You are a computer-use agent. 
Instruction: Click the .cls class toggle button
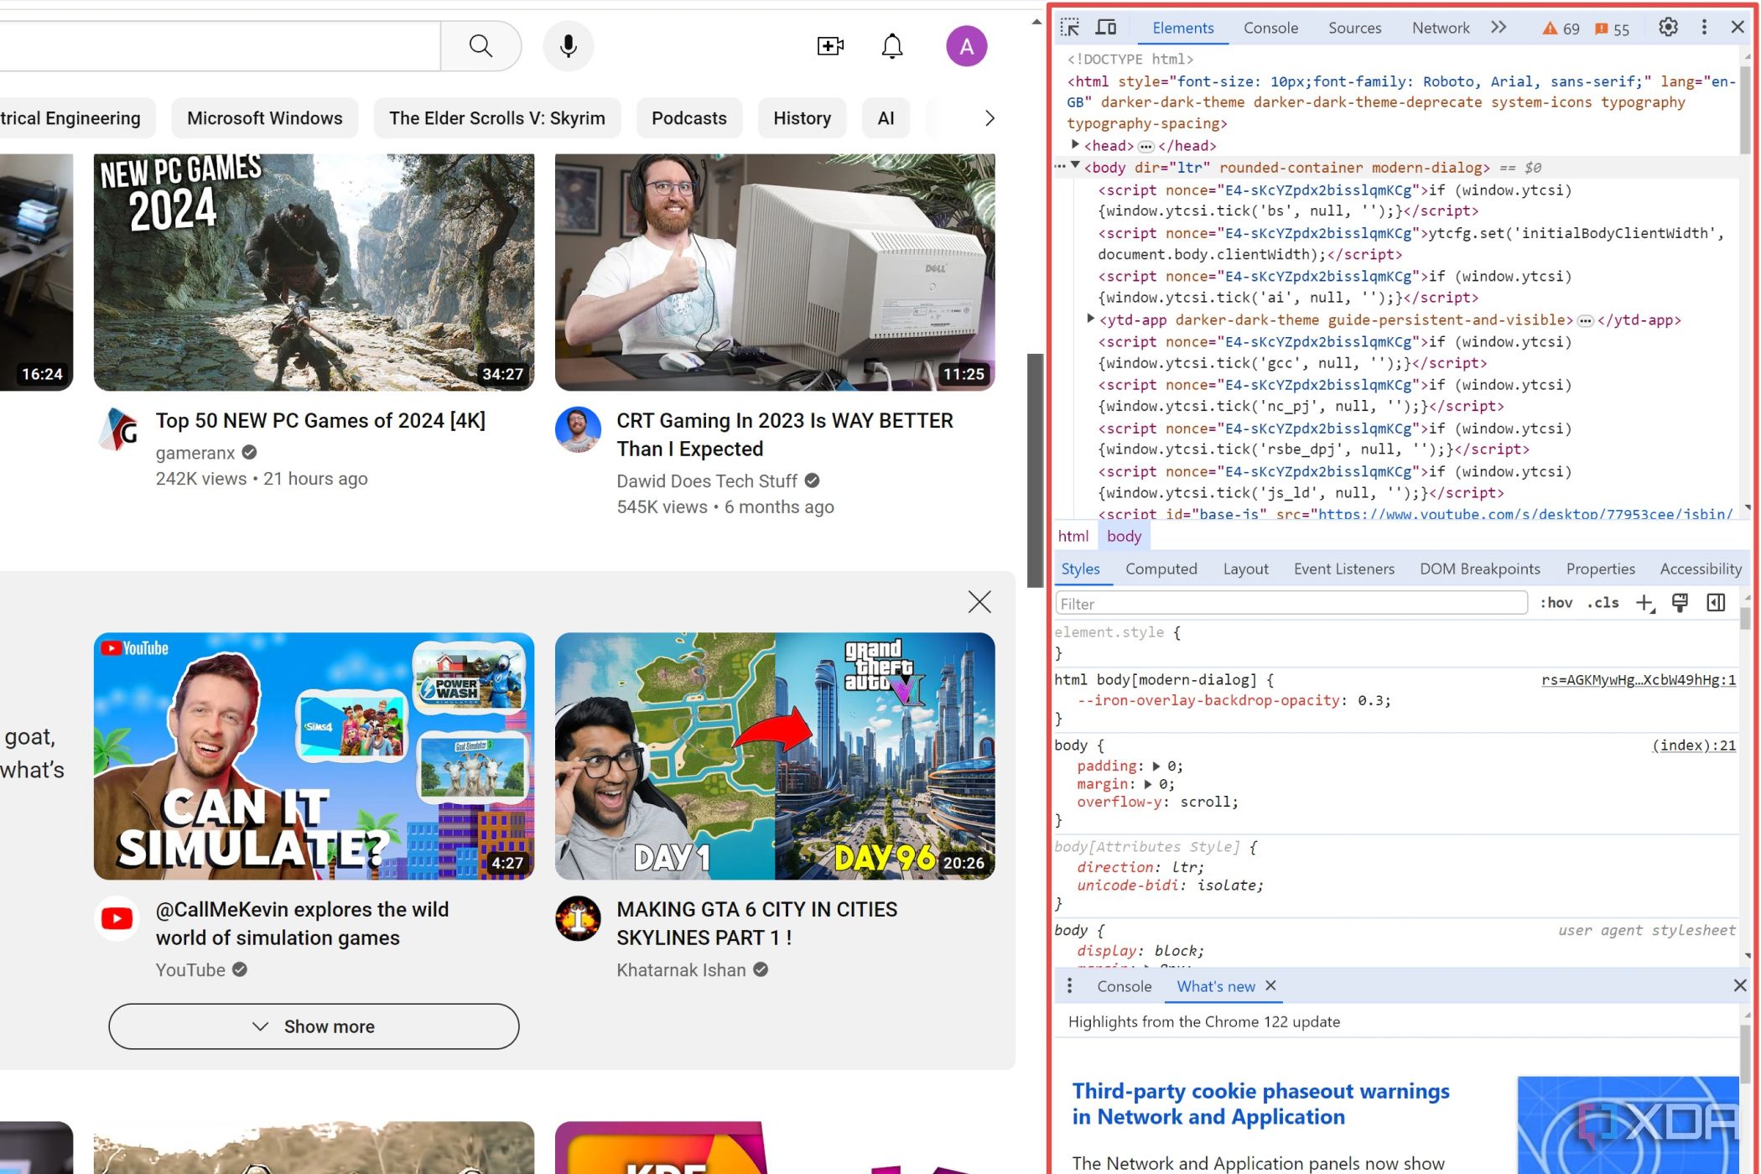click(x=1603, y=603)
